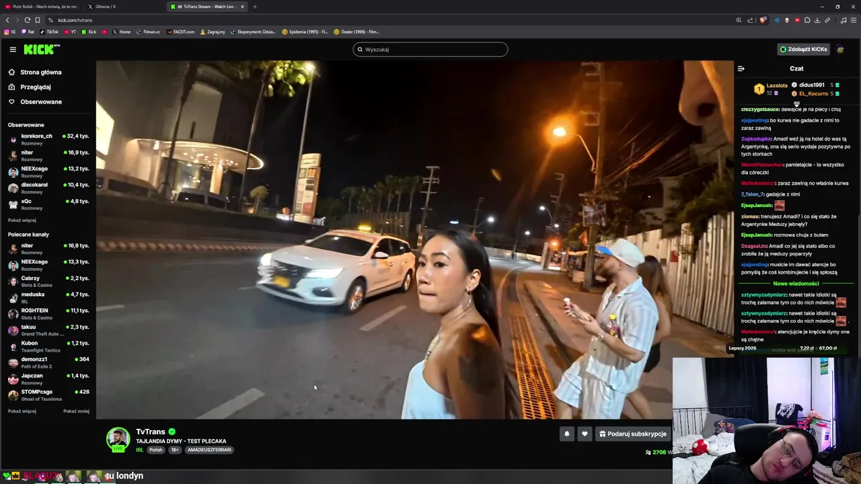Open korekore_ch channel in sidebar
861x484 pixels.
(48, 139)
